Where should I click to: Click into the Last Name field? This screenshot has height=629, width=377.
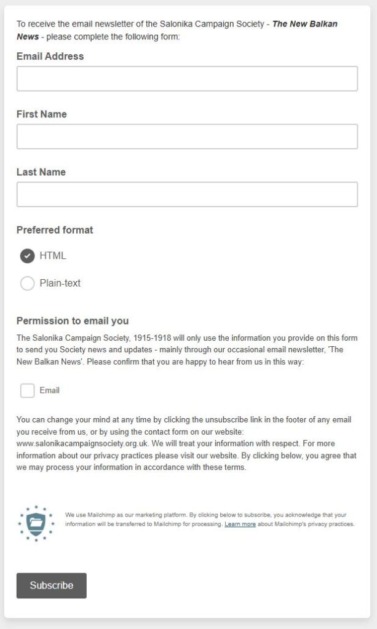click(x=187, y=194)
